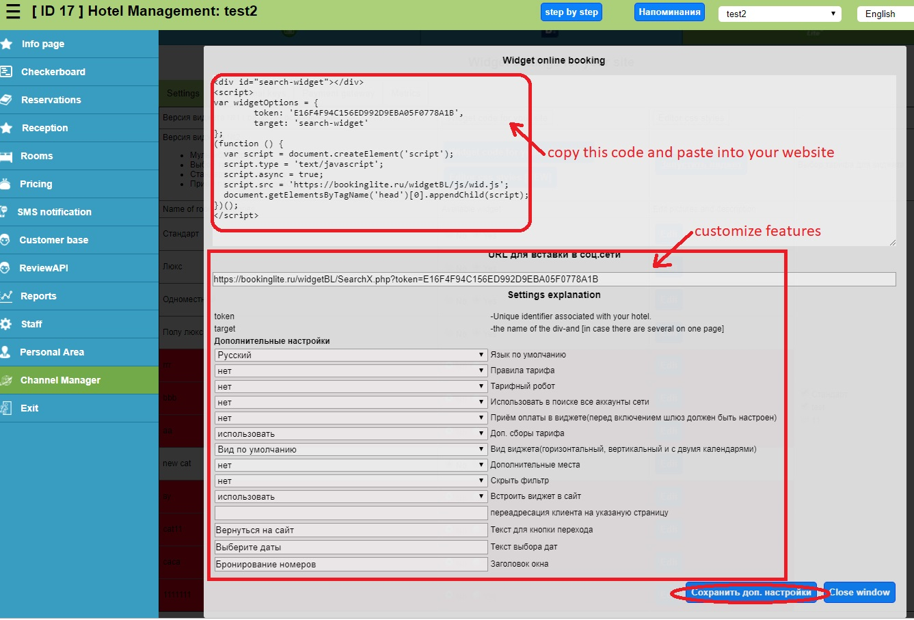Image resolution: width=914 pixels, height=620 pixels.
Task: Click the Rooms bed icon
Action: click(6, 156)
